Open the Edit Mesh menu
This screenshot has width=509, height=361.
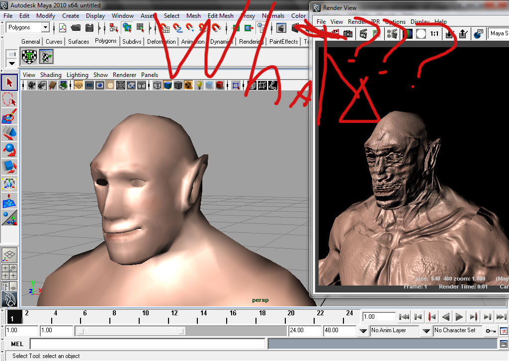(220, 16)
